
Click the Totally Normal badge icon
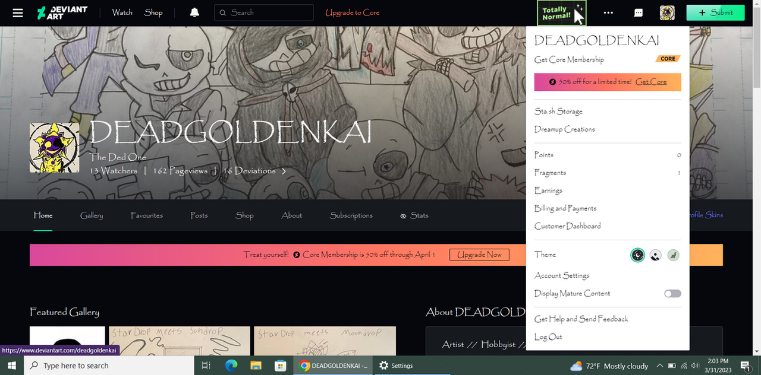click(x=561, y=13)
